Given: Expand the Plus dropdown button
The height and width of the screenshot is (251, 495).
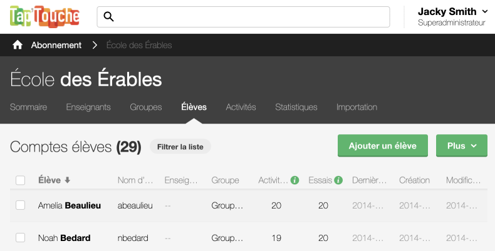Looking at the screenshot, I should point(461,145).
